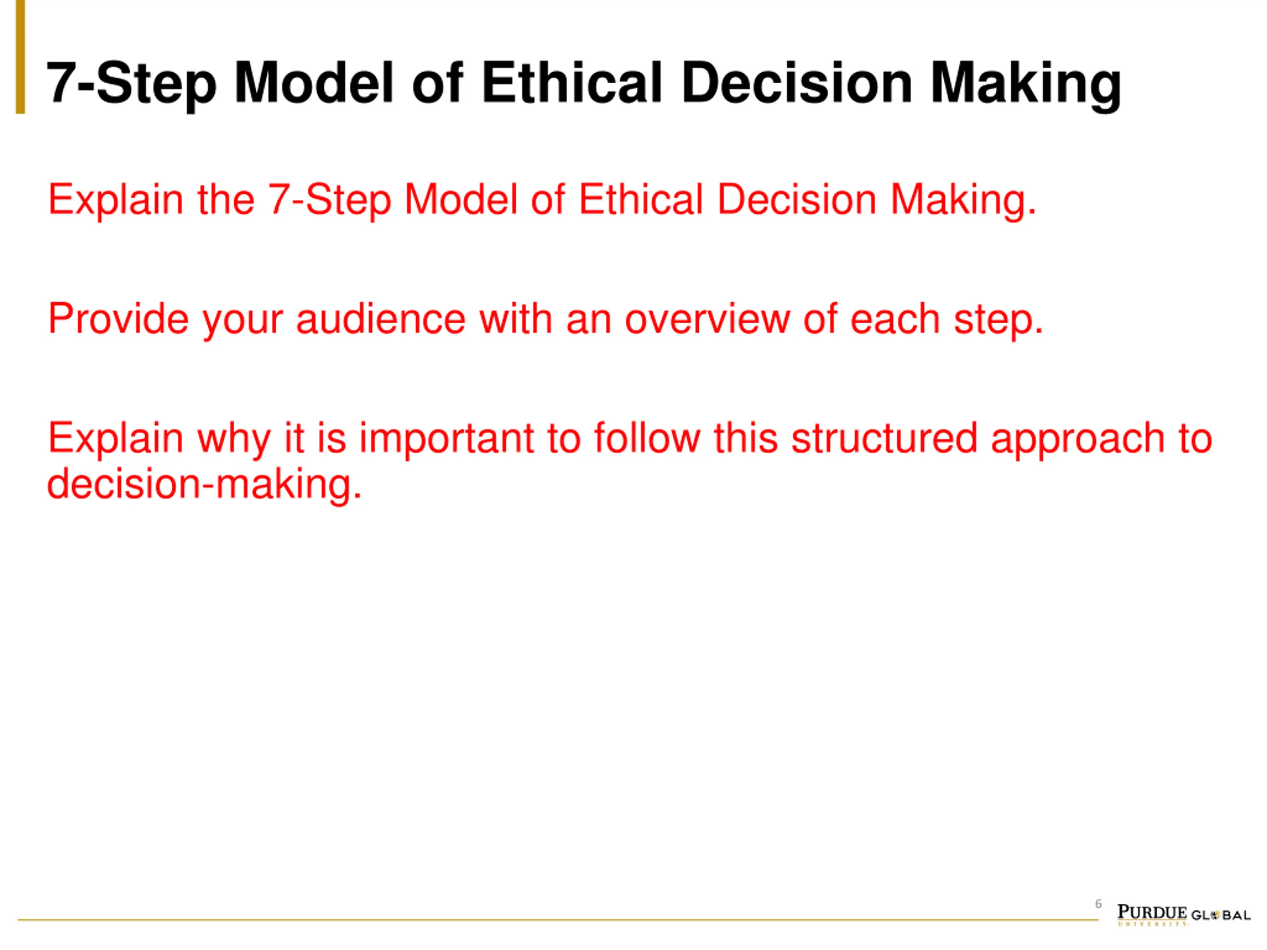1267x950 pixels.
Task: Click the word 'overview' in red text
Action: tap(707, 320)
